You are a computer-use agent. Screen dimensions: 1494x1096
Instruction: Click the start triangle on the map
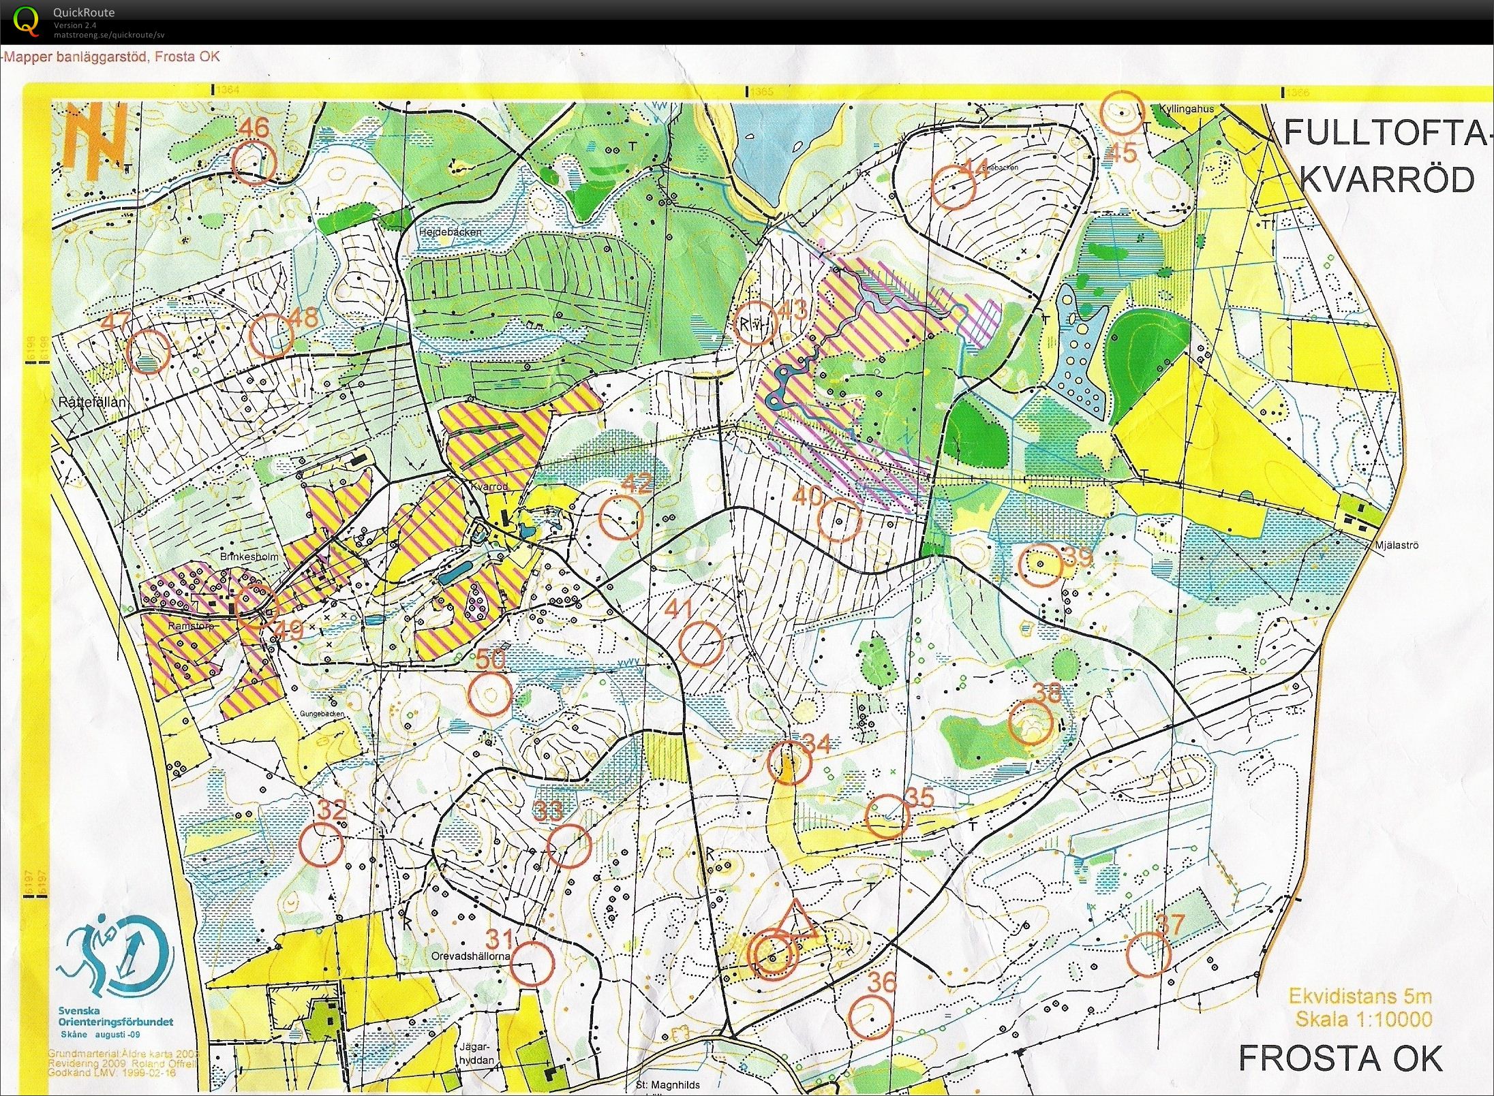pos(795,920)
